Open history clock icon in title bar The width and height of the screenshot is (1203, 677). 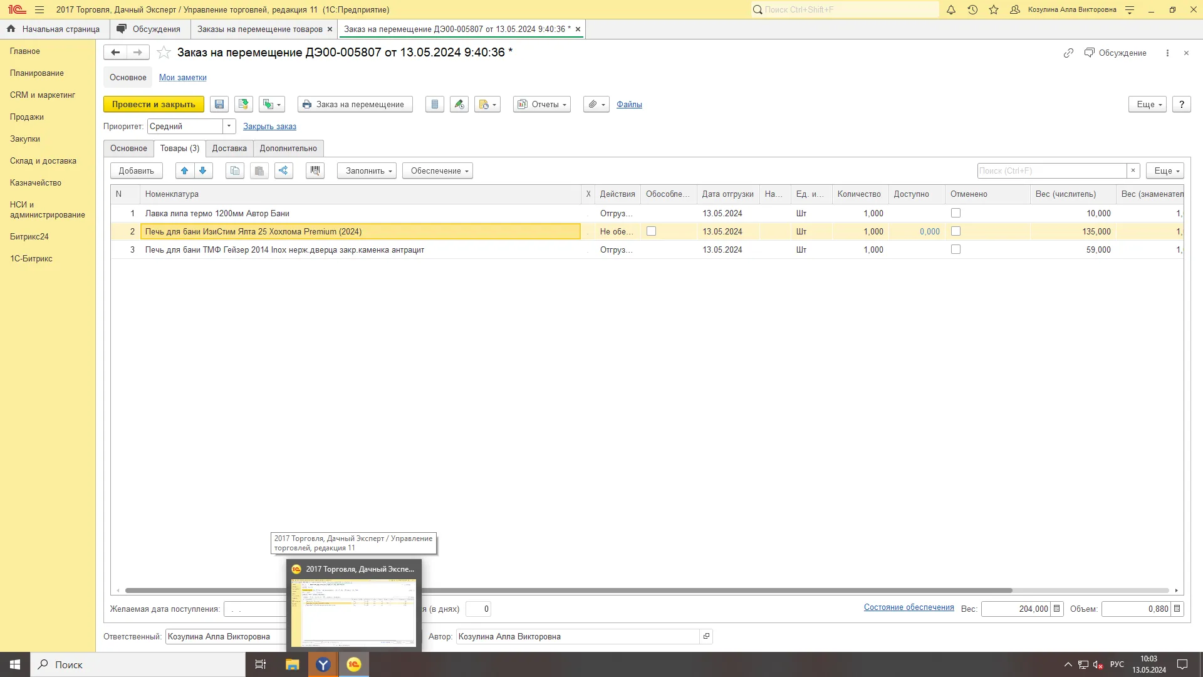pyautogui.click(x=972, y=9)
